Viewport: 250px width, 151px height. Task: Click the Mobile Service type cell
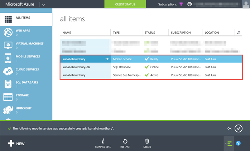click(x=122, y=59)
